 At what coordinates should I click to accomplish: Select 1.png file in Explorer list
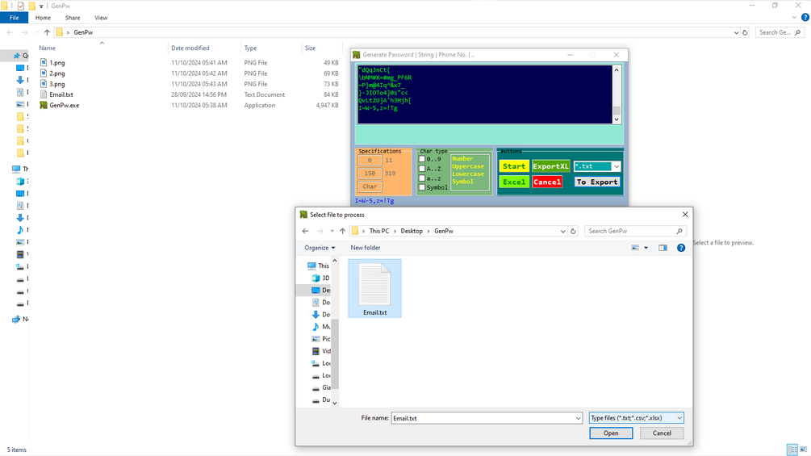pos(57,63)
